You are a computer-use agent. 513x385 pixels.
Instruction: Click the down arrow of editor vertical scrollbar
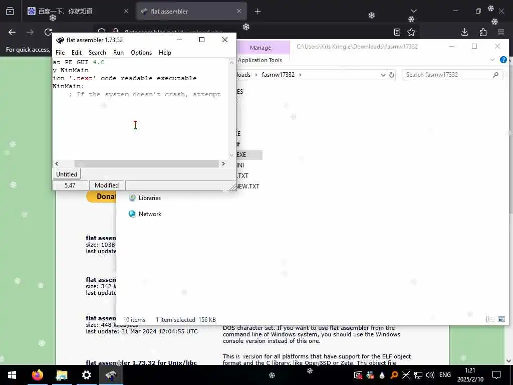click(x=231, y=155)
